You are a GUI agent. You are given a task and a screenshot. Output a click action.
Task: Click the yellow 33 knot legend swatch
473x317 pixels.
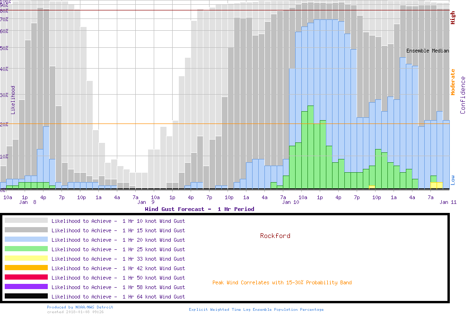click(26, 258)
